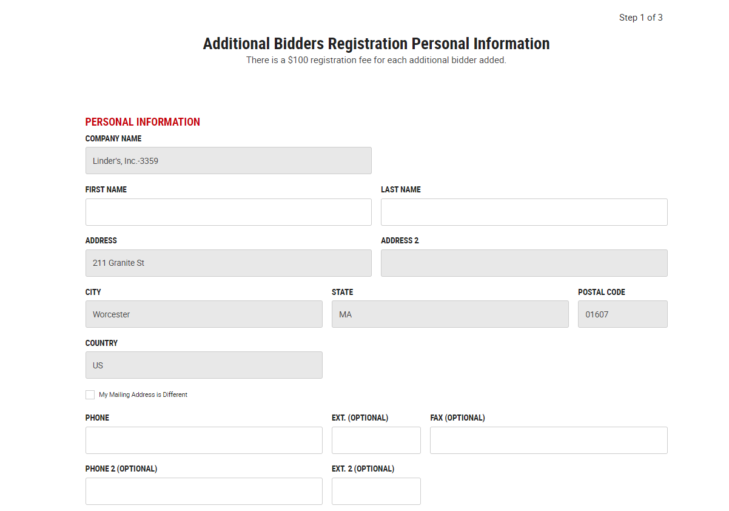Click inside the LAST NAME input field
The height and width of the screenshot is (511, 729).
click(523, 212)
